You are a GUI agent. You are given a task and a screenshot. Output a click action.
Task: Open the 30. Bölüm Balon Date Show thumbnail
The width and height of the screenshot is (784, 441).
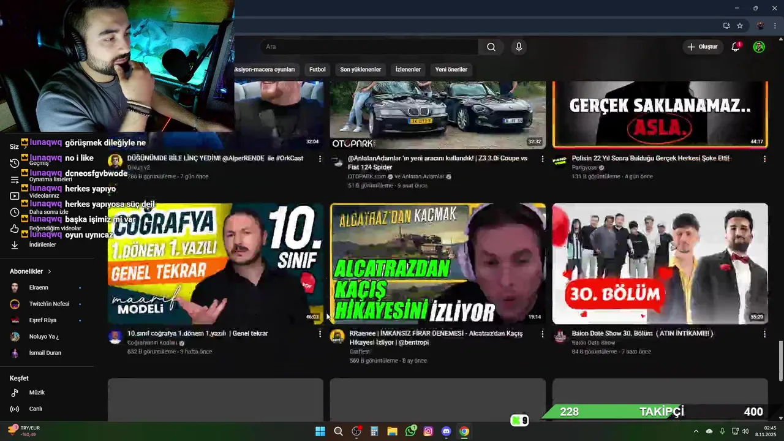[x=660, y=263]
